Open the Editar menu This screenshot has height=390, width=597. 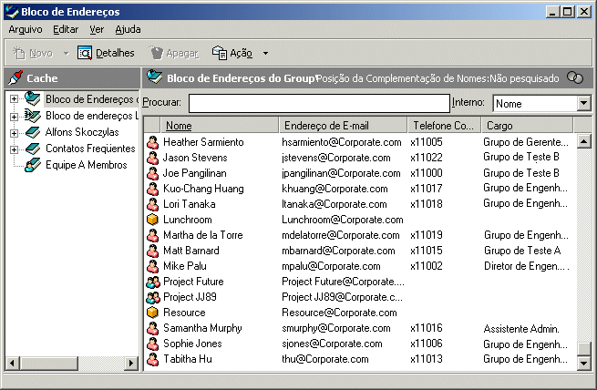[x=66, y=29]
